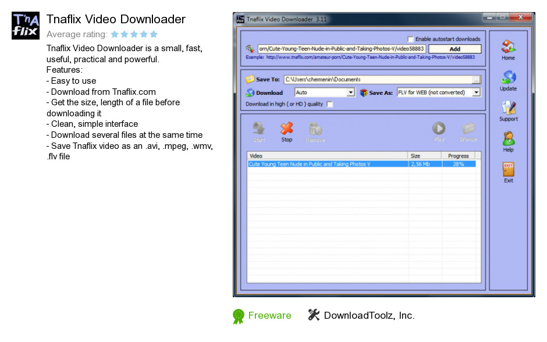Click the Freeware link
Viewport: 547px width, 342px height.
click(269, 315)
